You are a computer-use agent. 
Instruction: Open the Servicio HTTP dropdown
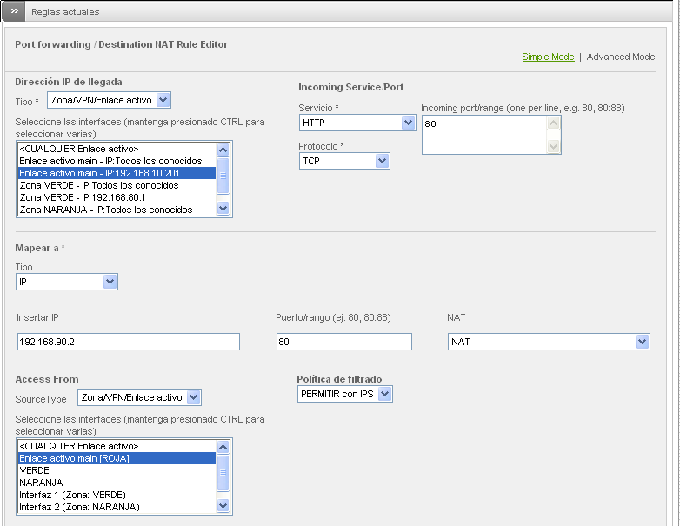(357, 123)
